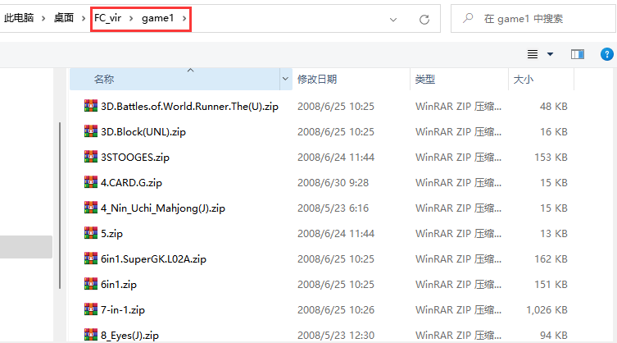Click the 2008/6/25 10:26 date cell
The image size is (617, 343).
coord(336,310)
